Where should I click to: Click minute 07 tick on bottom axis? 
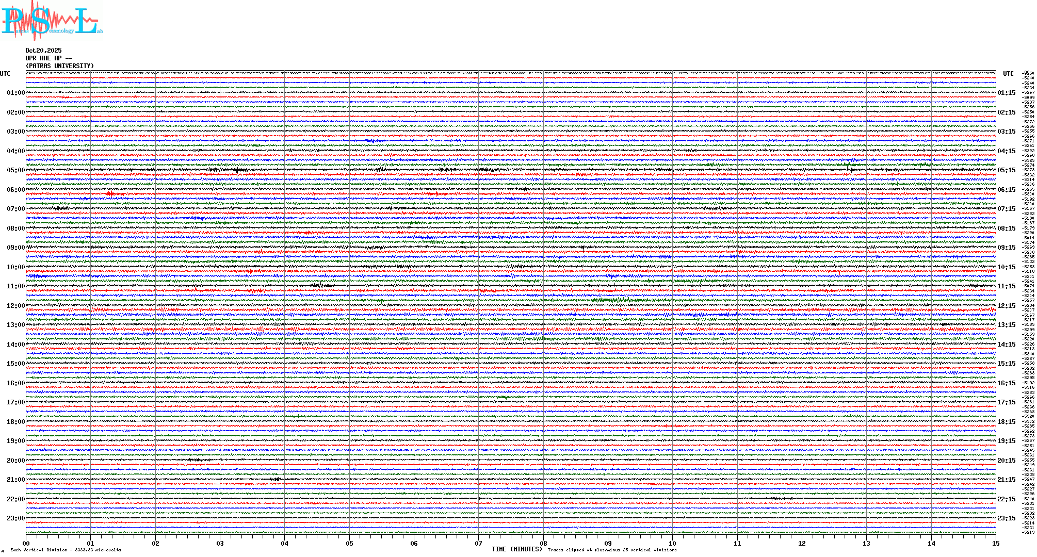tap(479, 543)
